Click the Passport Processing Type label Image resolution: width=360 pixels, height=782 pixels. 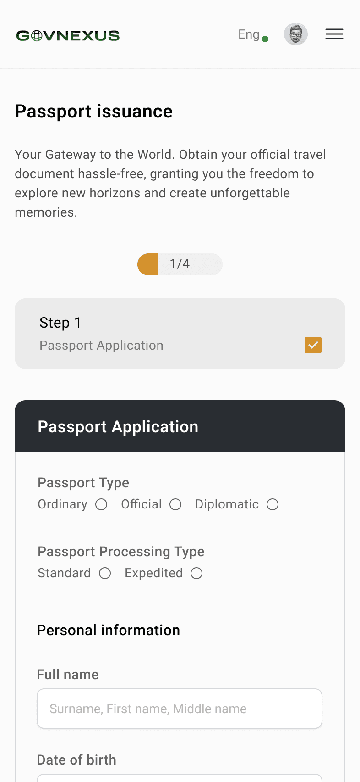pos(121,552)
